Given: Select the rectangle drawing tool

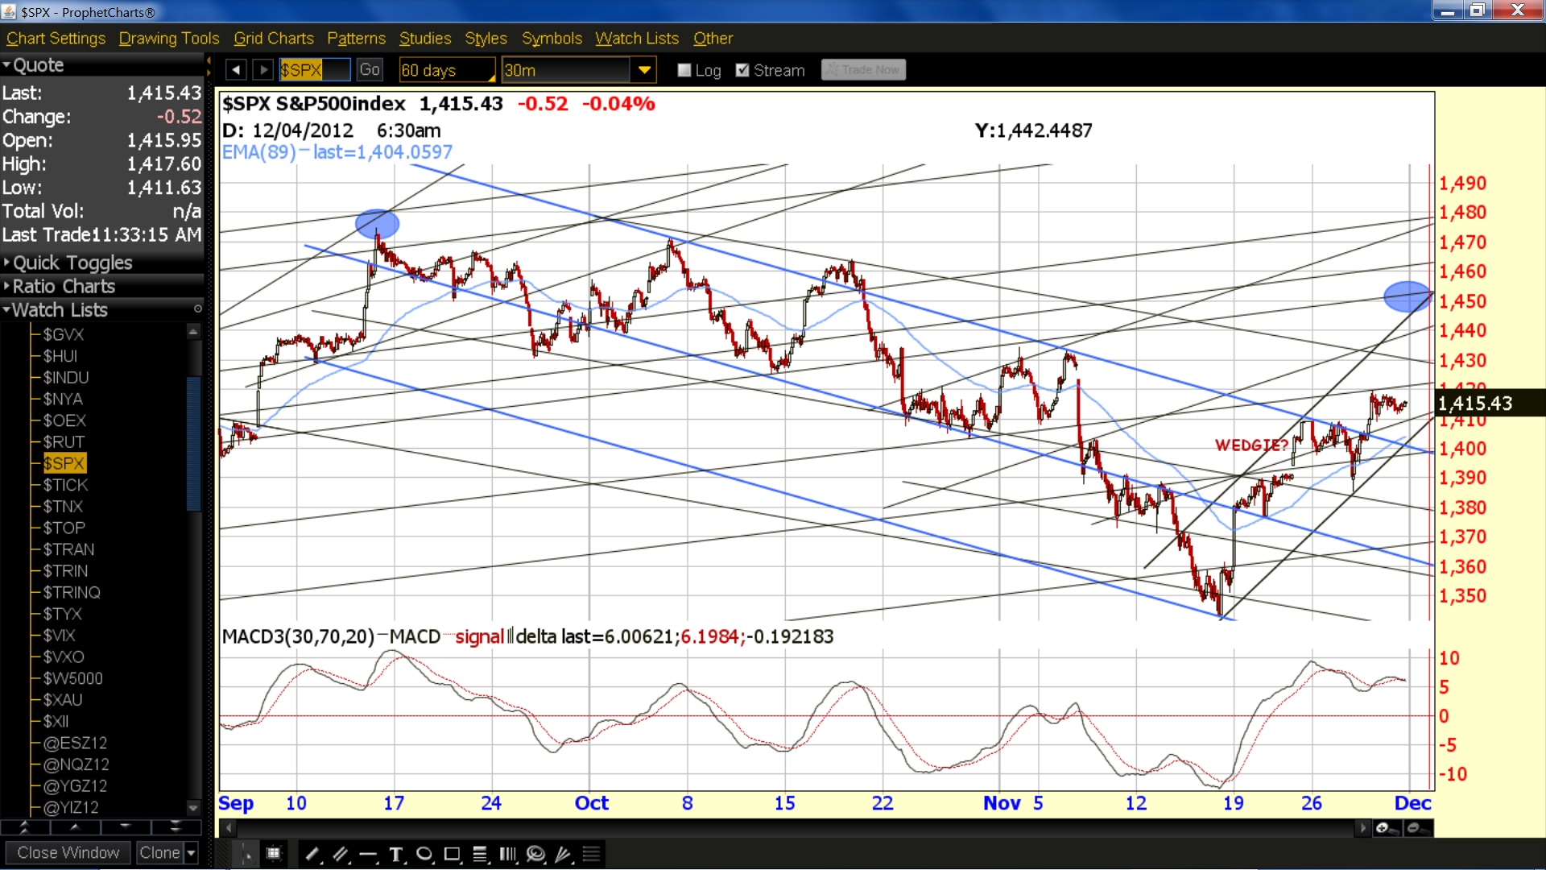Looking at the screenshot, I should pyautogui.click(x=453, y=854).
